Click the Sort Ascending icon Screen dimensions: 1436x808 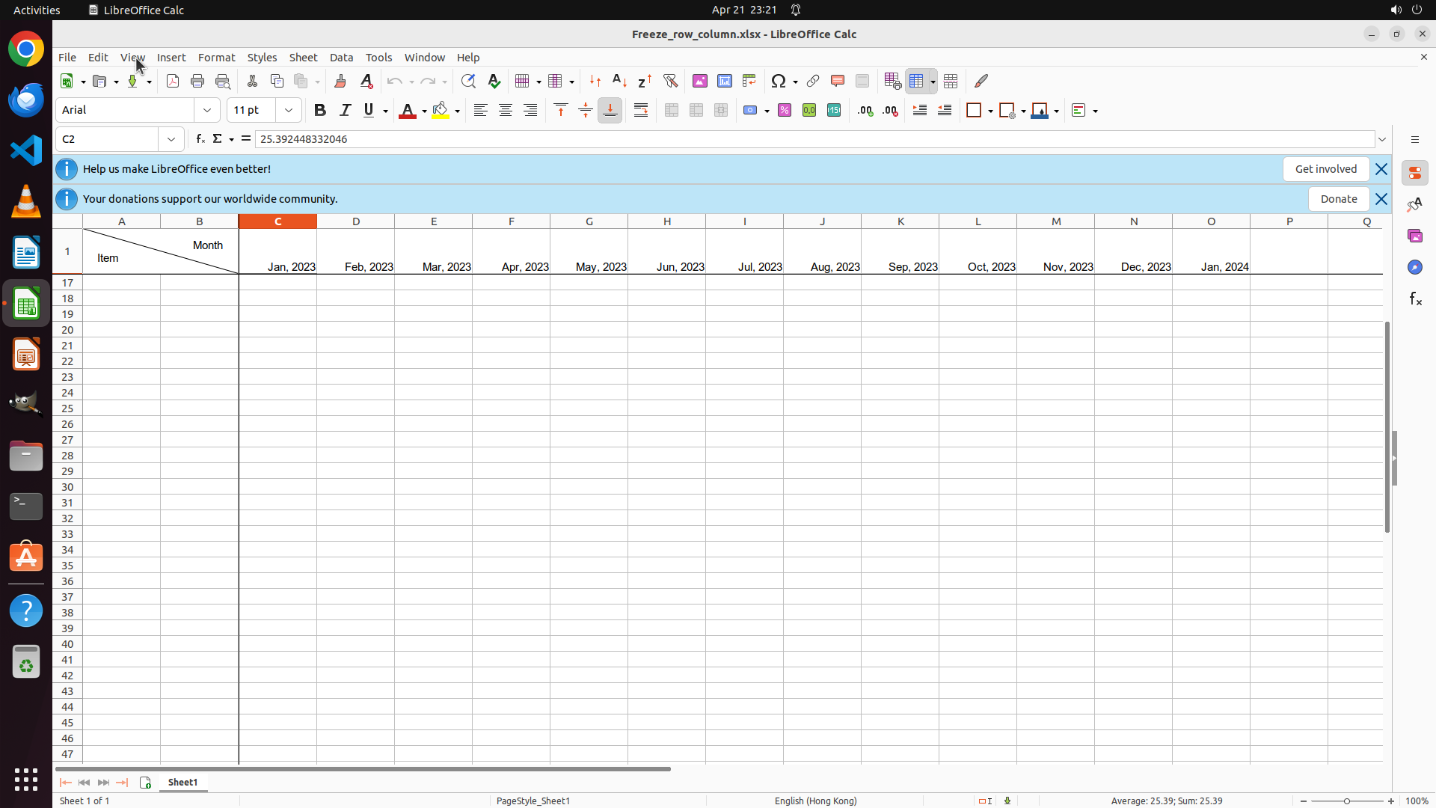point(619,81)
